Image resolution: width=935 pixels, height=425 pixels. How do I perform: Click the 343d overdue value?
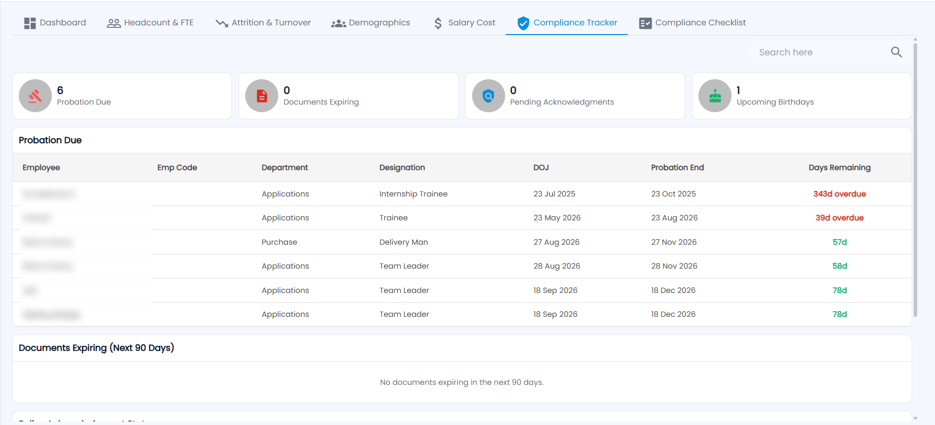[839, 194]
